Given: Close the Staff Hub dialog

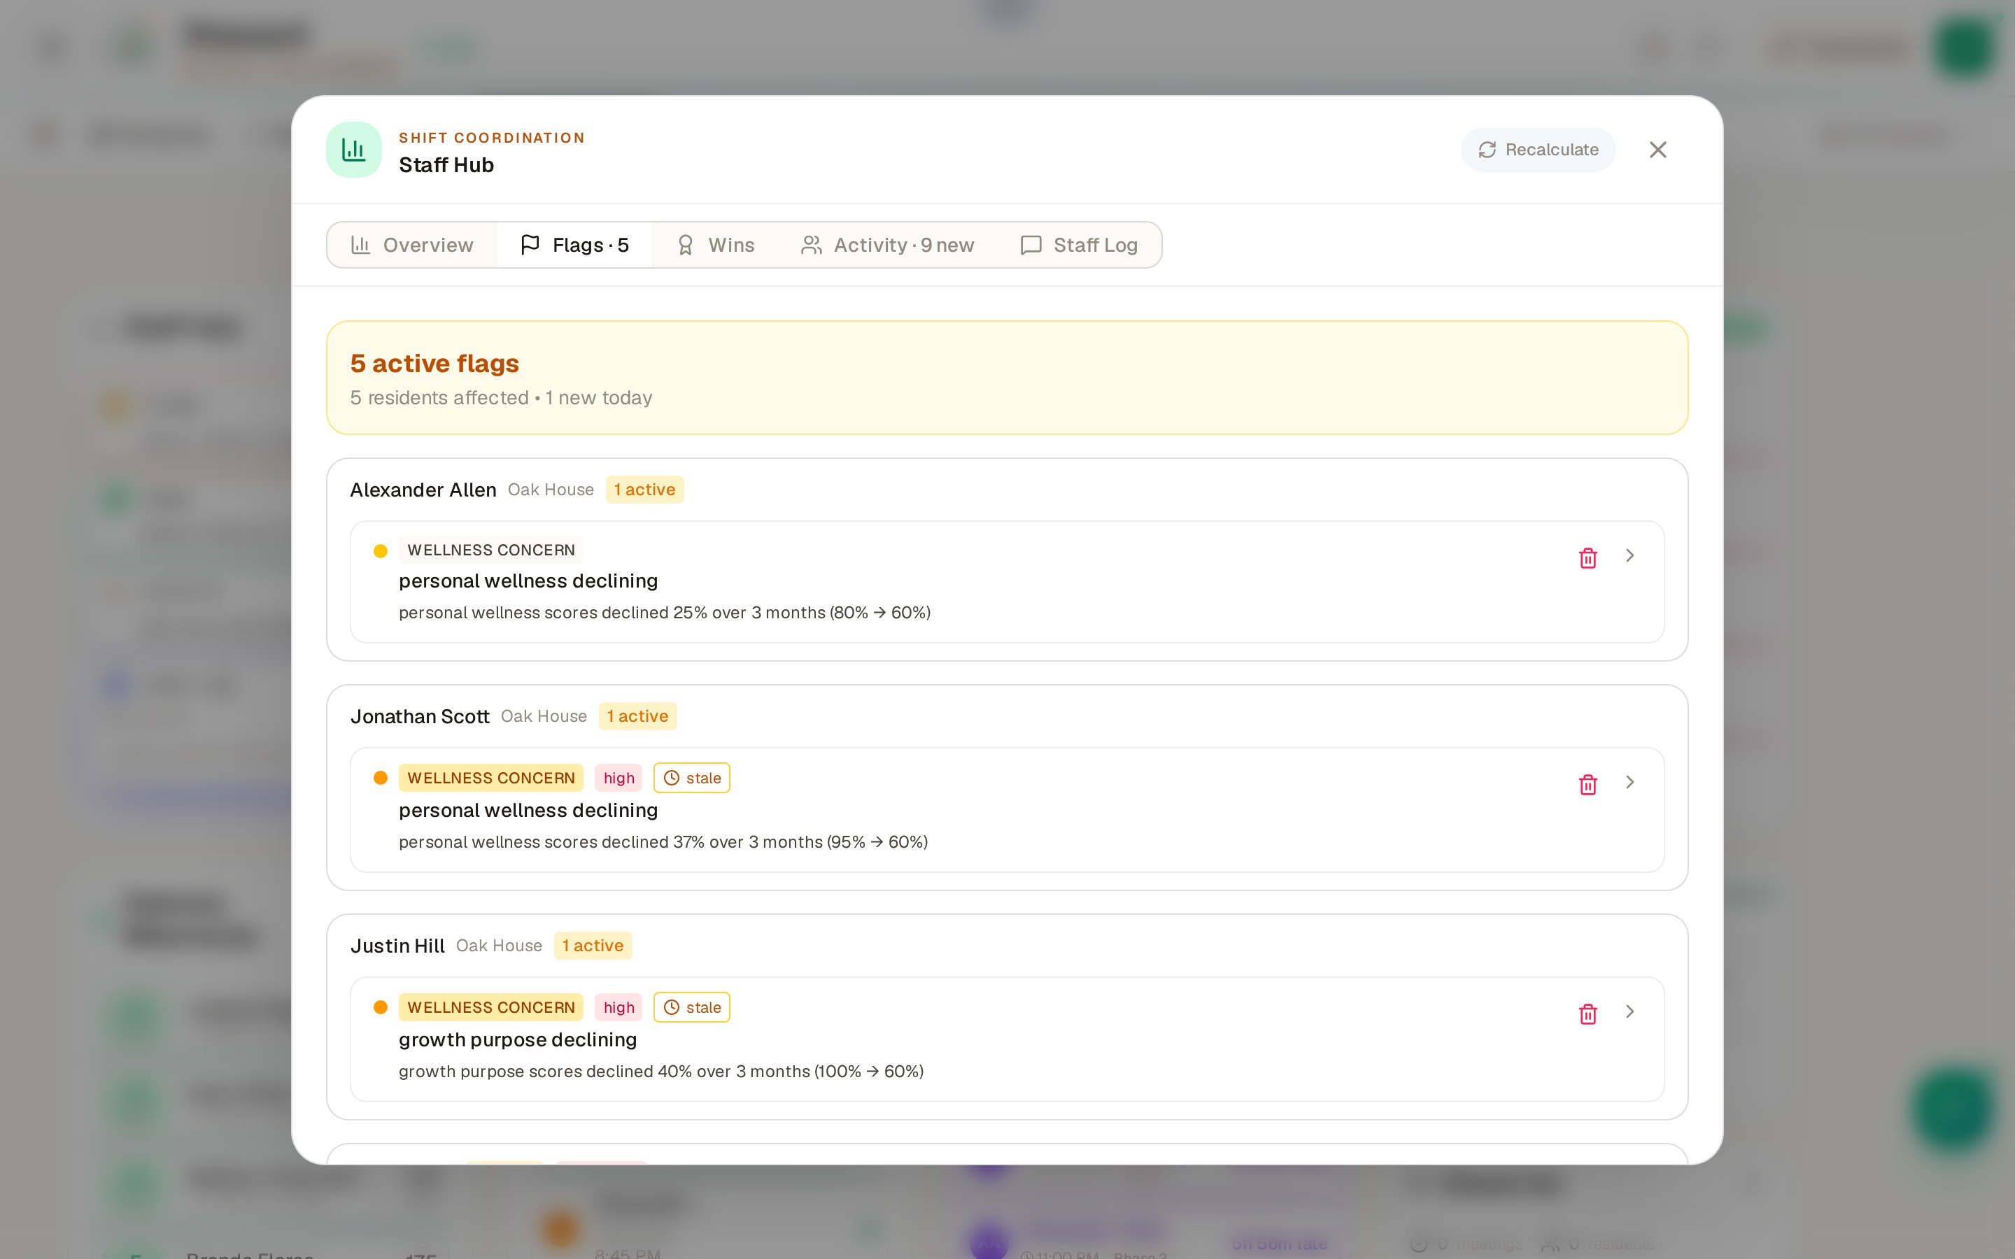Looking at the screenshot, I should (1657, 150).
